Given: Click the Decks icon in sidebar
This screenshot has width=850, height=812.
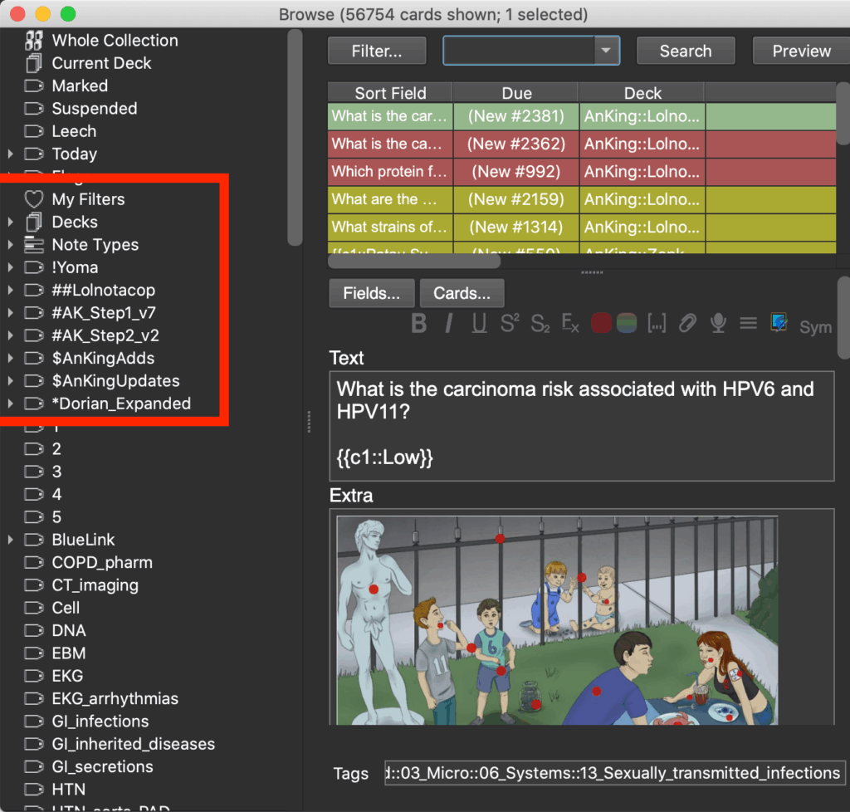Looking at the screenshot, I should (33, 222).
